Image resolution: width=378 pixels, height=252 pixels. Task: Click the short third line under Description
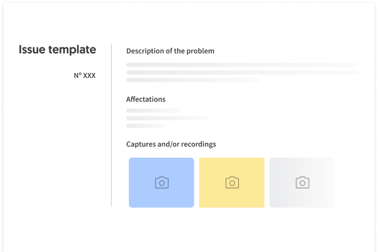pos(194,80)
